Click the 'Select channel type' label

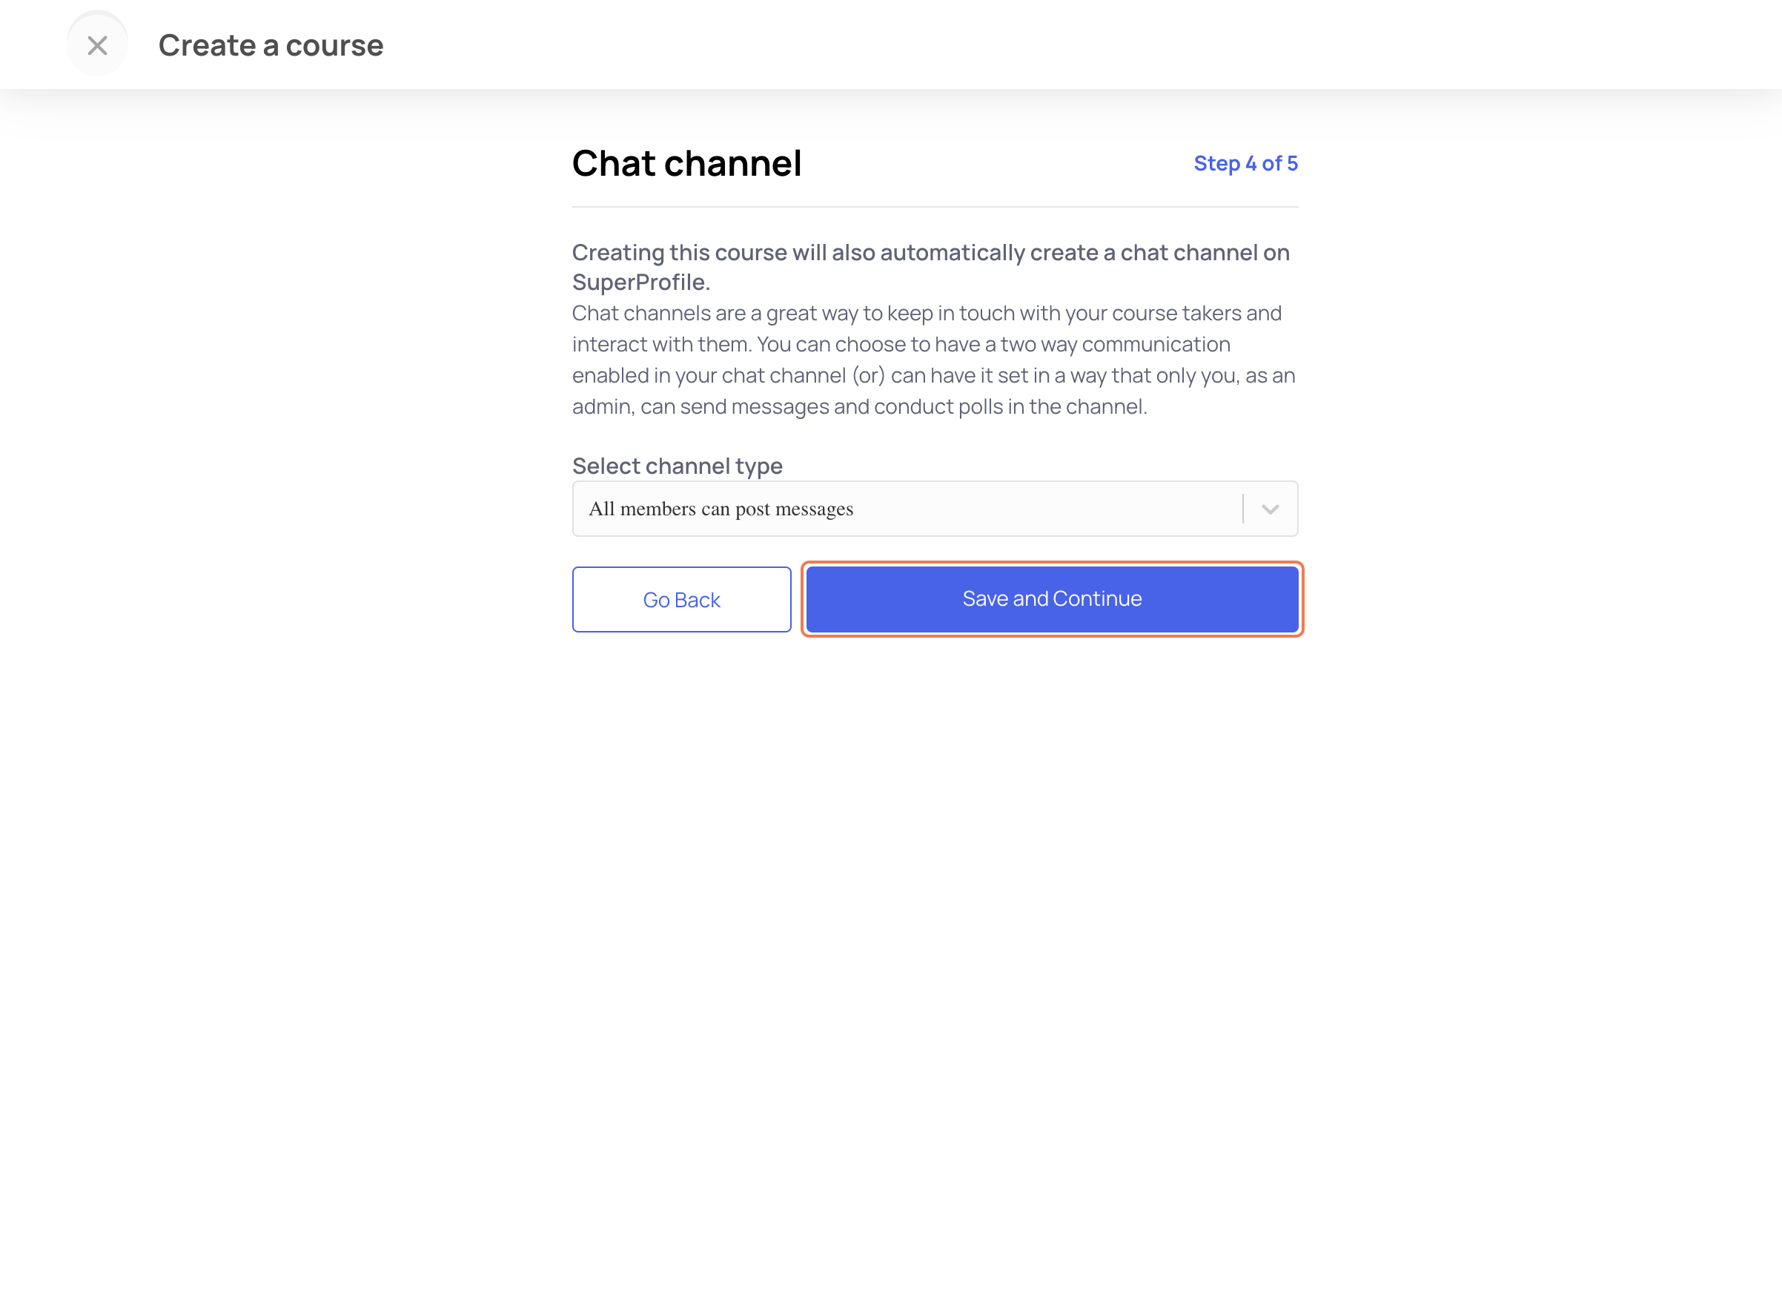[677, 466]
